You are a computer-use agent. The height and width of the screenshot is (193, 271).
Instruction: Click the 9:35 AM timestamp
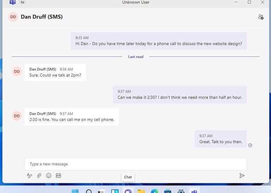[x=82, y=38]
